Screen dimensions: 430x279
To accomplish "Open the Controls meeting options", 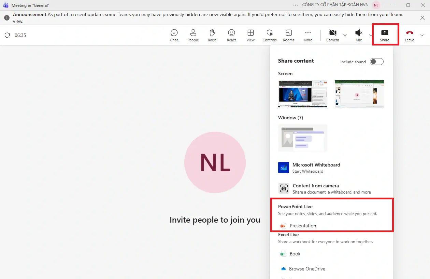I will [x=269, y=35].
